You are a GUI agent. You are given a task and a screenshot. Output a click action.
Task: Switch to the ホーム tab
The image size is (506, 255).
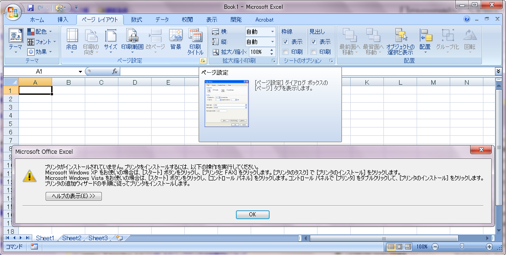(37, 20)
